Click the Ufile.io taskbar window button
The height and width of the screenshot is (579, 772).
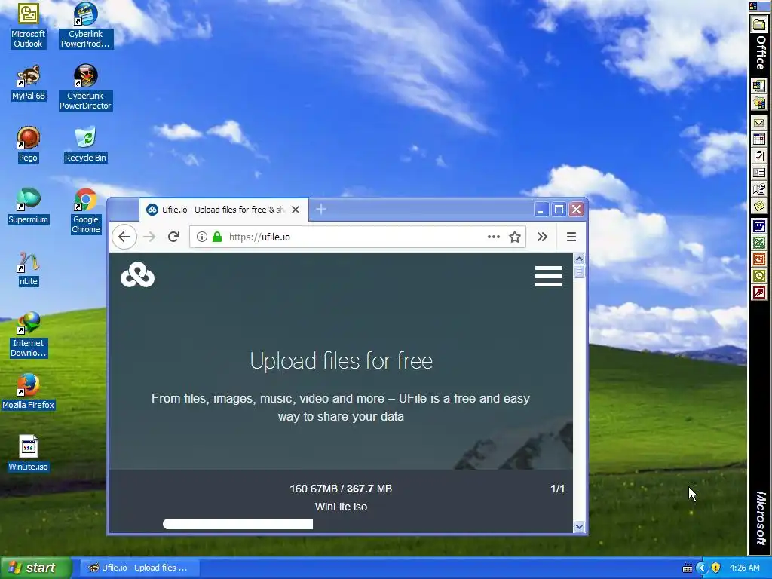tap(139, 568)
